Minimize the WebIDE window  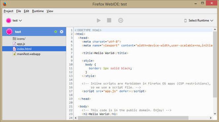click(x=196, y=3)
